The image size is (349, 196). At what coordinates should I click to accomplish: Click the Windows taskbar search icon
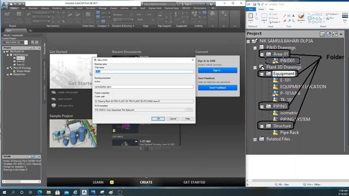pyautogui.click(x=13, y=192)
